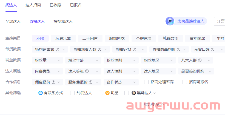Expand the 直播商品均价 dropdown
The width and height of the screenshot is (225, 115).
[169, 49]
